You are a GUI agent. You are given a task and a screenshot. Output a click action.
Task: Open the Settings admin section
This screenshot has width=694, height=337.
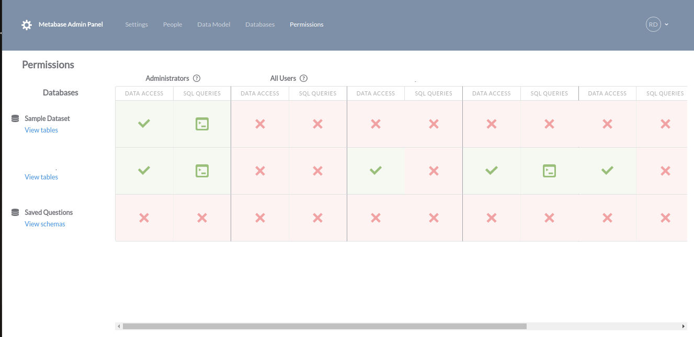pos(136,25)
